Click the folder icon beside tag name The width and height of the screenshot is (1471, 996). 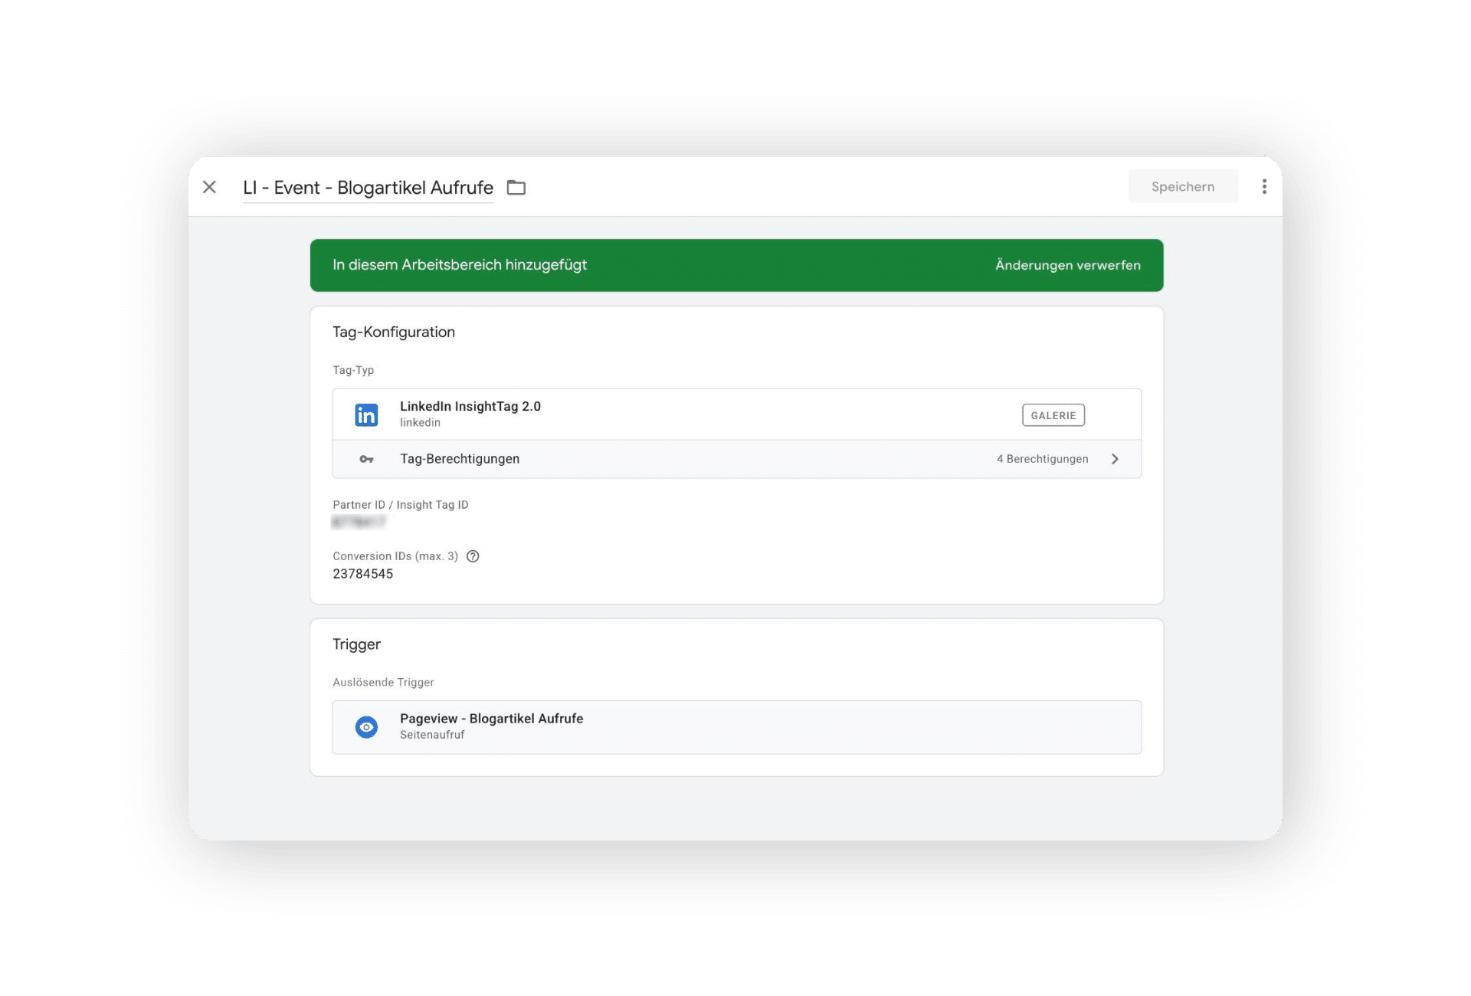pos(516,188)
